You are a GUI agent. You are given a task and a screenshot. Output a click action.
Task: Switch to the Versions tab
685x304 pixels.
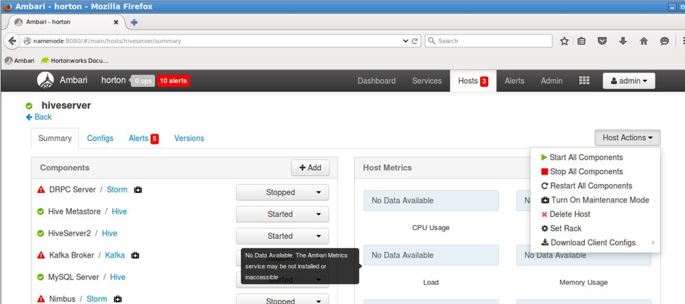point(189,138)
